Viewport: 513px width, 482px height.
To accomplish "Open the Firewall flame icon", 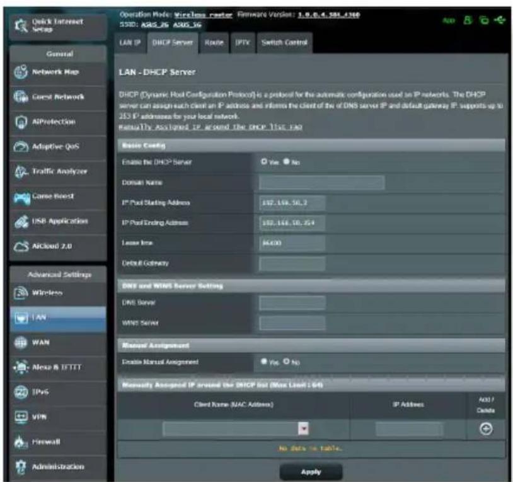I will [x=21, y=442].
